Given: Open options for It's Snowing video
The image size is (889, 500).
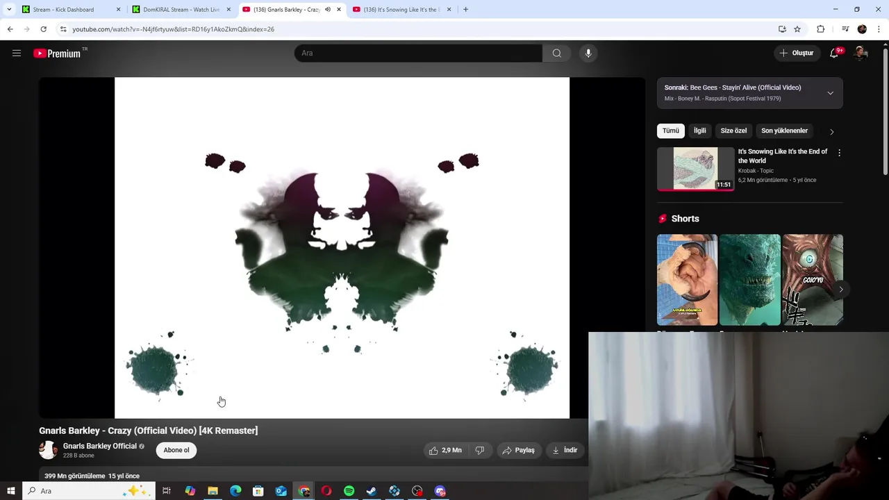Looking at the screenshot, I should 839,153.
